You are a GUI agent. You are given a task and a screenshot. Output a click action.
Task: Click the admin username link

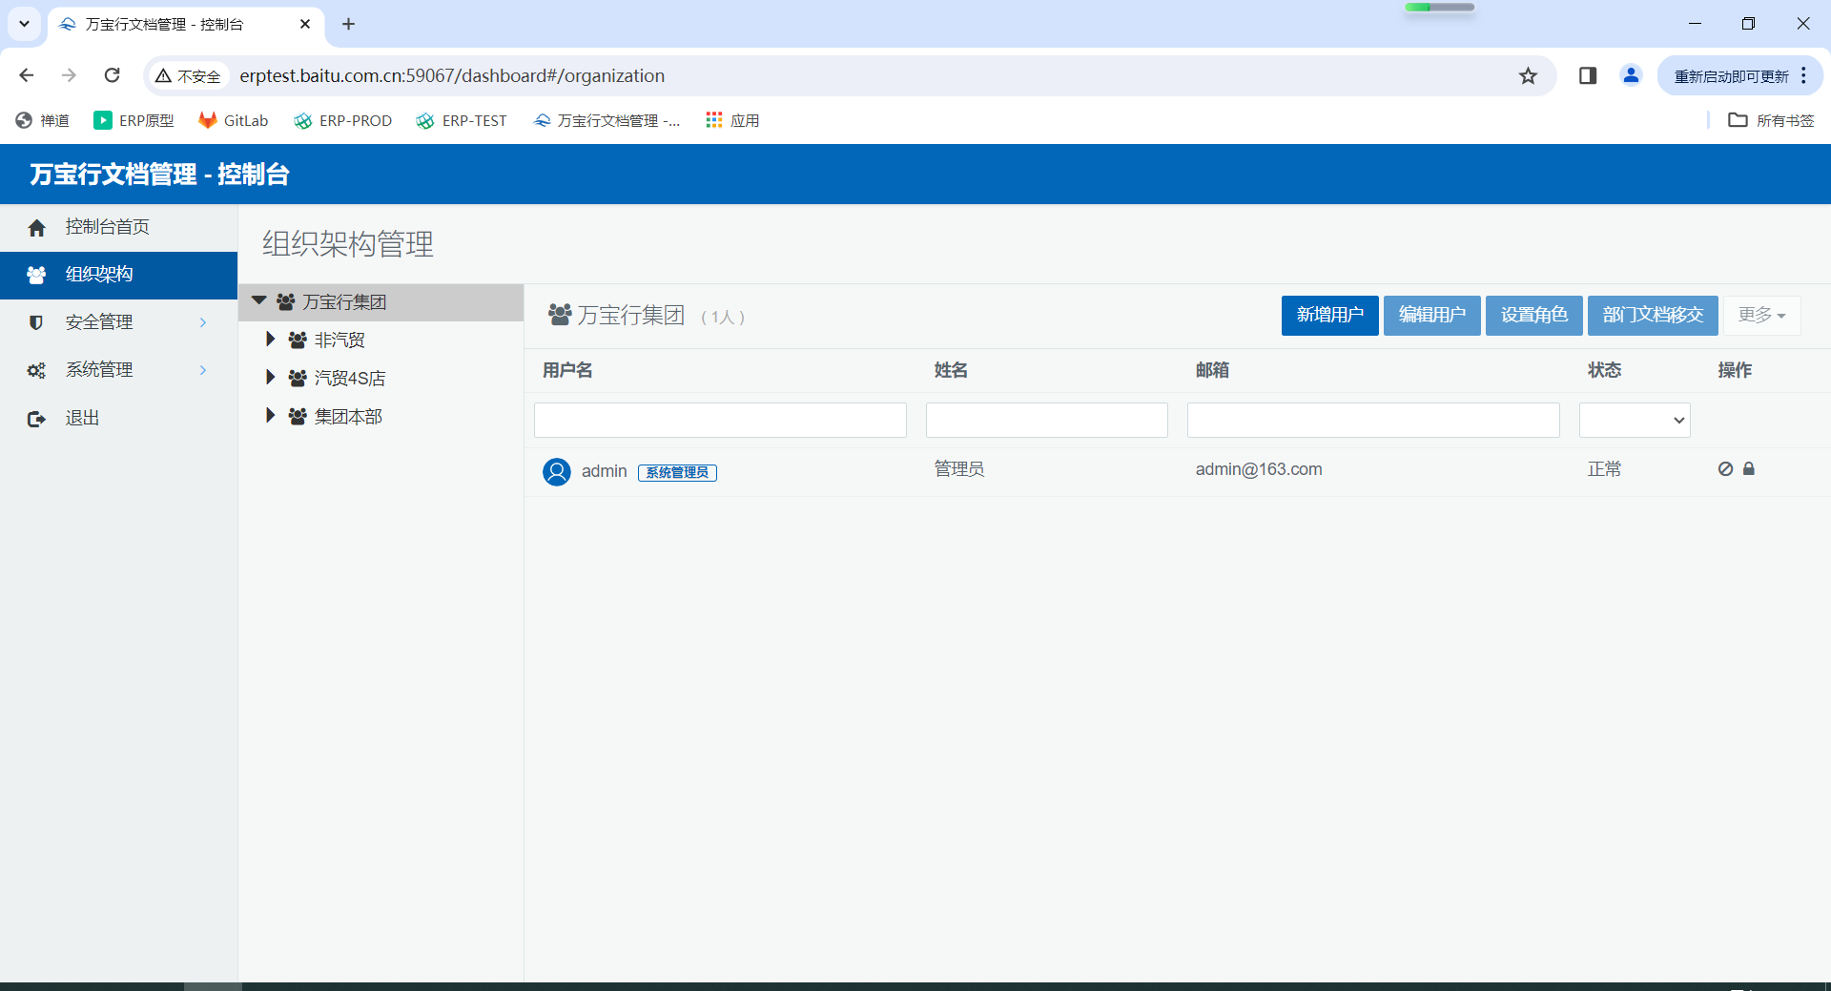click(x=605, y=471)
